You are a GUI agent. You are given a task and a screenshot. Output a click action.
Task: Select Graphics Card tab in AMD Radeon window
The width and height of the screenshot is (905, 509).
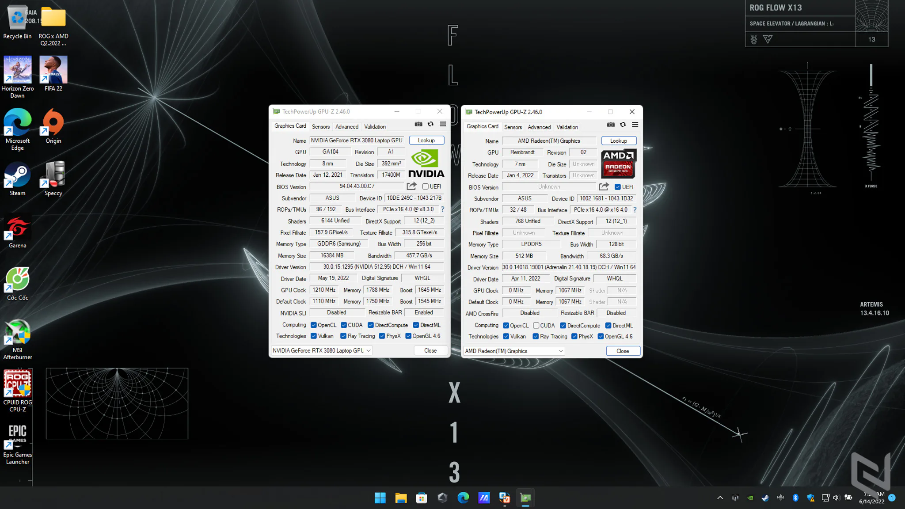coord(483,126)
